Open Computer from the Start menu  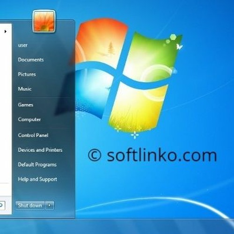(x=29, y=119)
